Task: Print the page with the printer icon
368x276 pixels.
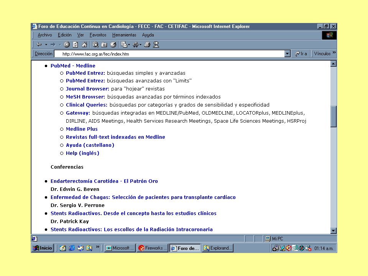Action: pyautogui.click(x=147, y=44)
